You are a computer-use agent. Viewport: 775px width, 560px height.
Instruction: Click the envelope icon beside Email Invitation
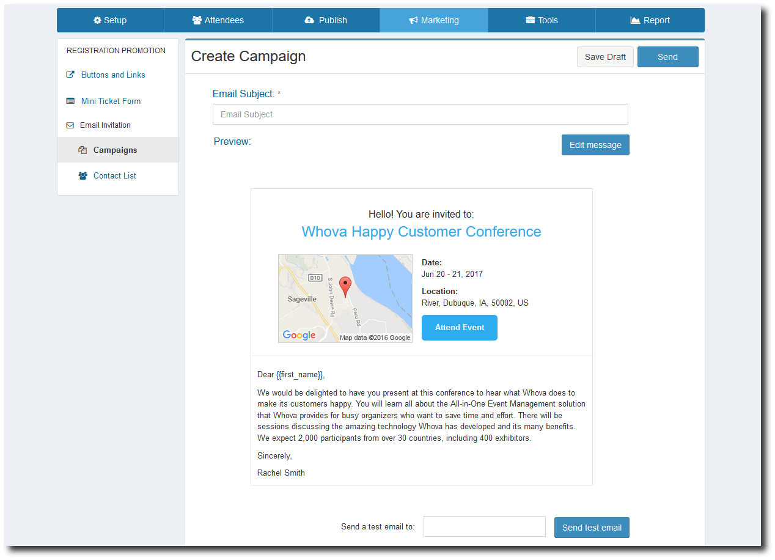[x=70, y=125]
